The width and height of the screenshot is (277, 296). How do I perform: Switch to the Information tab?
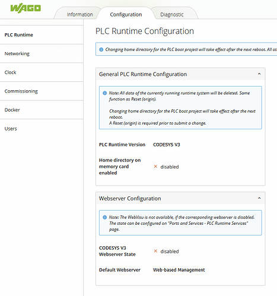(x=79, y=14)
